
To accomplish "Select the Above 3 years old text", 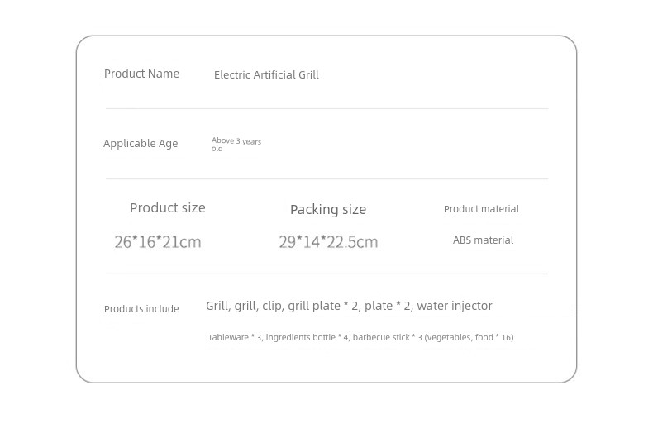I will (x=236, y=145).
